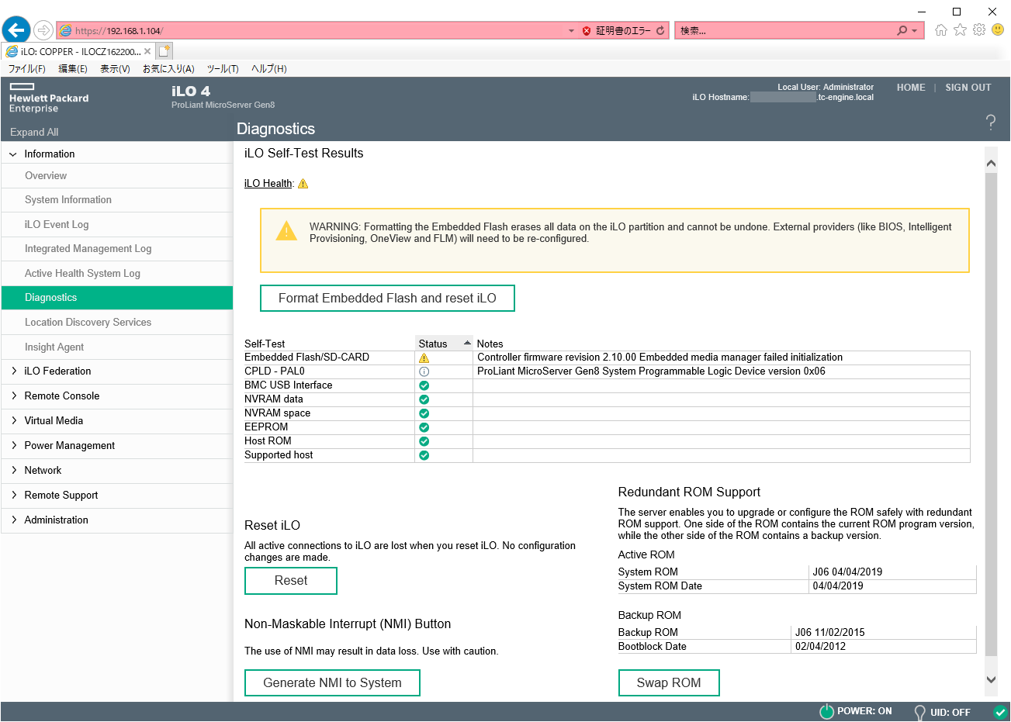Viewport: 1011px width, 722px height.
Task: Click the iLO Health warning icon
Action: tap(303, 184)
